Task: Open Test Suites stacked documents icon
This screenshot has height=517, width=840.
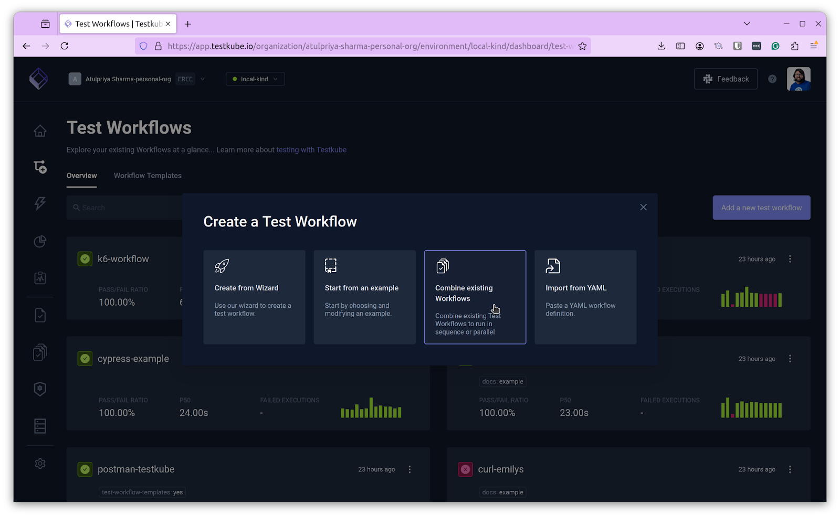Action: tap(40, 352)
